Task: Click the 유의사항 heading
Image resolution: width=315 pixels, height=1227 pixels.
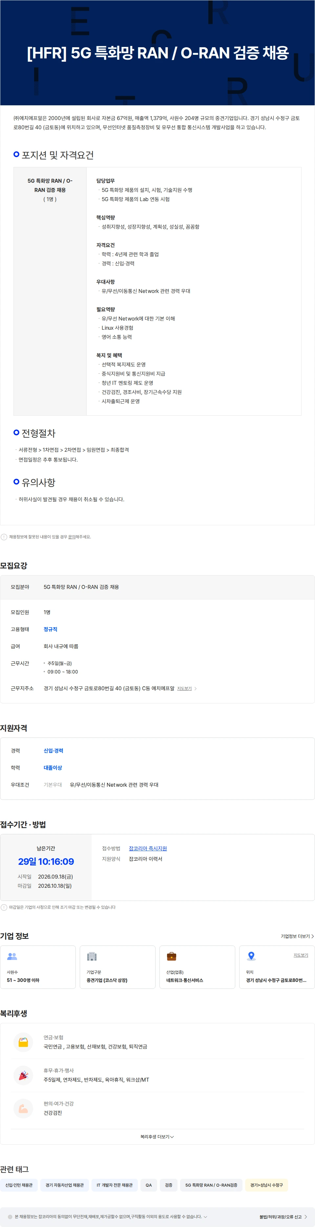Action: [39, 483]
